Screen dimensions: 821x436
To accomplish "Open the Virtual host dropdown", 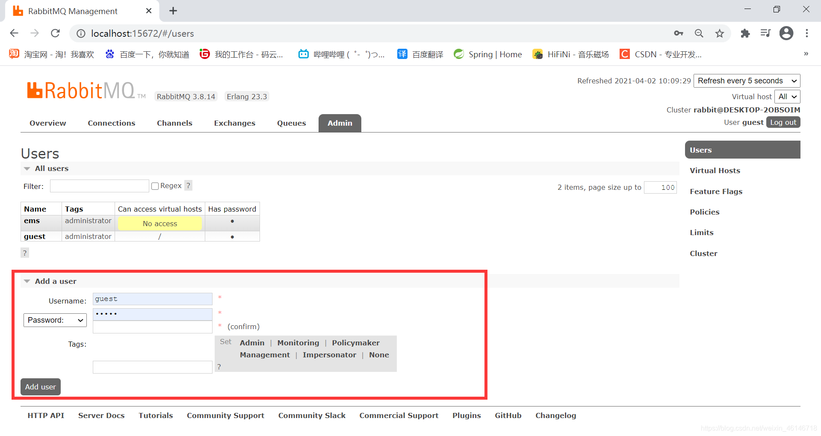I will [x=787, y=97].
